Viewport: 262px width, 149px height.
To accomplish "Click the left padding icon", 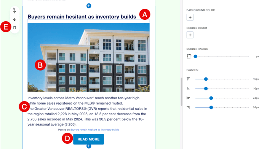I will coord(188,98).
